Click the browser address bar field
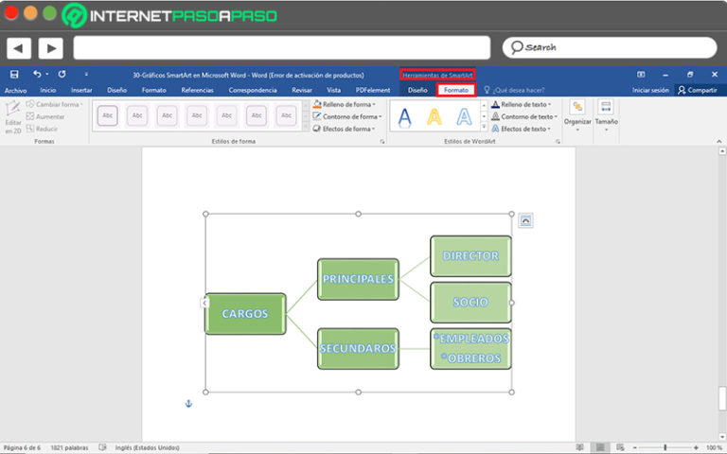This screenshot has width=727, height=454. [x=281, y=47]
